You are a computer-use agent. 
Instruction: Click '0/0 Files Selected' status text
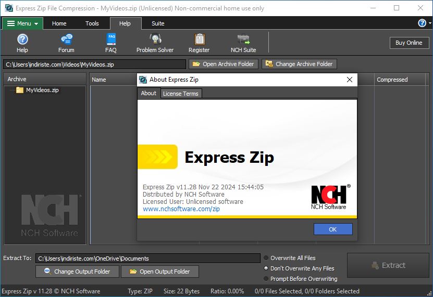(x=278, y=291)
